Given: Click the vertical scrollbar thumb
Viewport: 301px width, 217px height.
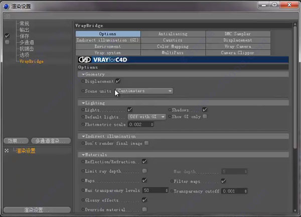Looking at the screenshot, I should [295, 87].
